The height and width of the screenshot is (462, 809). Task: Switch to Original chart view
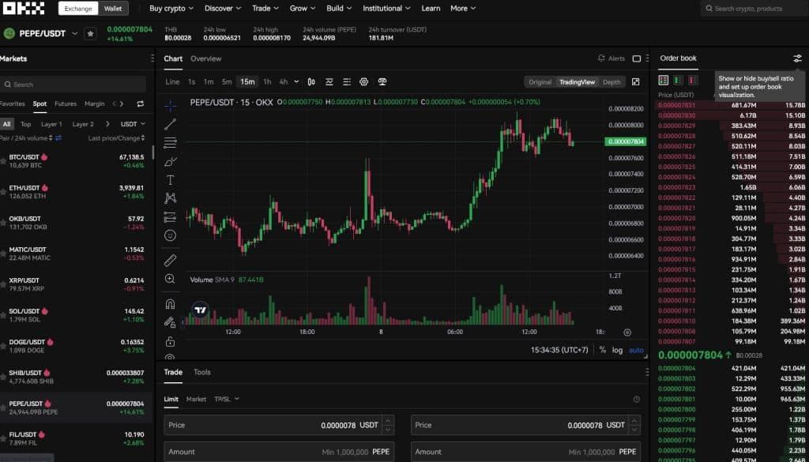pyautogui.click(x=540, y=82)
